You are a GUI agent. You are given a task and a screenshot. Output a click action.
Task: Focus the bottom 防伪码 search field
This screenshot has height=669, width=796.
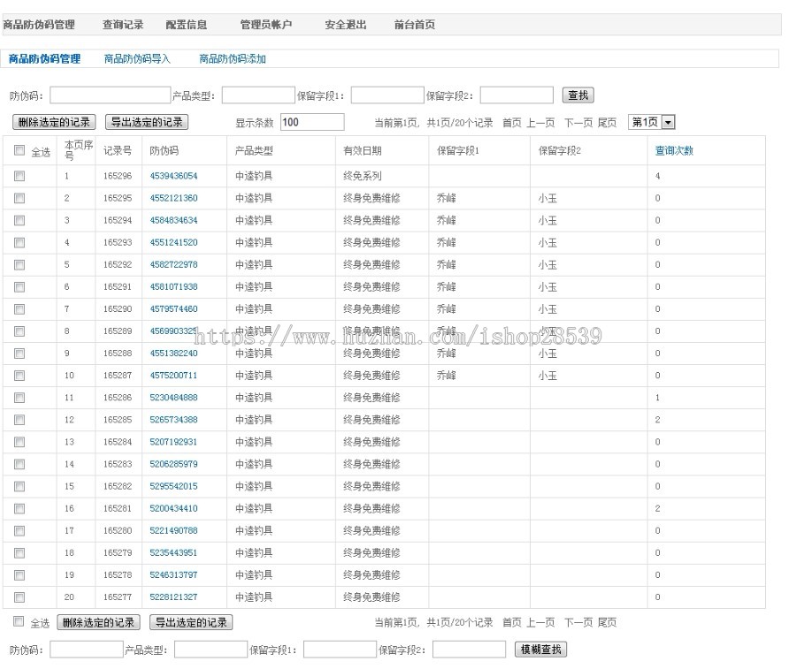[x=87, y=650]
